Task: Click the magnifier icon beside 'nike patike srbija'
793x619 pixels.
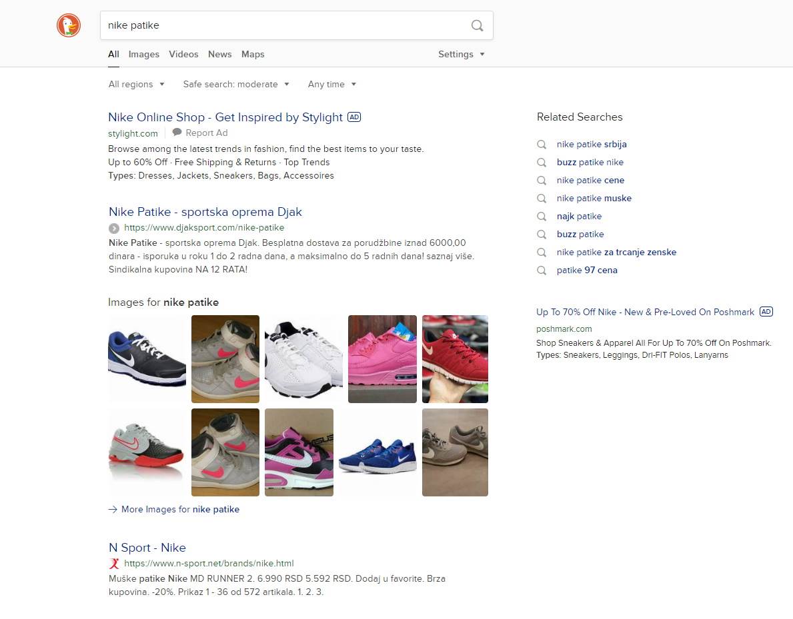Action: 542,144
